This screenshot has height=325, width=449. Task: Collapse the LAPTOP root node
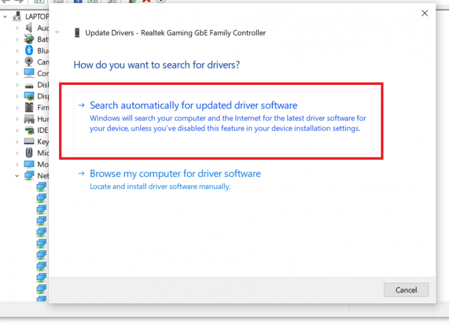pyautogui.click(x=5, y=16)
